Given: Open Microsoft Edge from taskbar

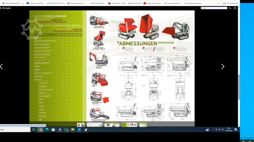Looking at the screenshot, I should (x=47, y=130).
